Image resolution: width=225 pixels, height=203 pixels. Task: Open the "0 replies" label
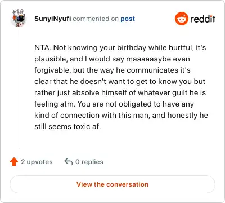(89, 162)
